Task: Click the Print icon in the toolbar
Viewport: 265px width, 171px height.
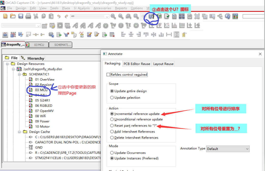Action: (28, 16)
